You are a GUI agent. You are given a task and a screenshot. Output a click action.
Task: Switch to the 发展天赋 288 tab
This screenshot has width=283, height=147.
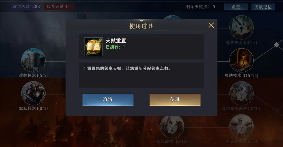tap(26, 7)
